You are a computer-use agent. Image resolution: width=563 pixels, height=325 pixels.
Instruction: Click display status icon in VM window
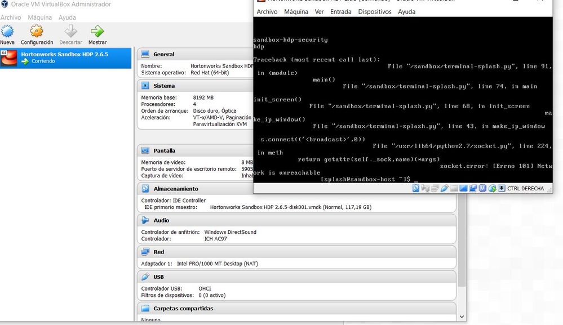click(464, 188)
